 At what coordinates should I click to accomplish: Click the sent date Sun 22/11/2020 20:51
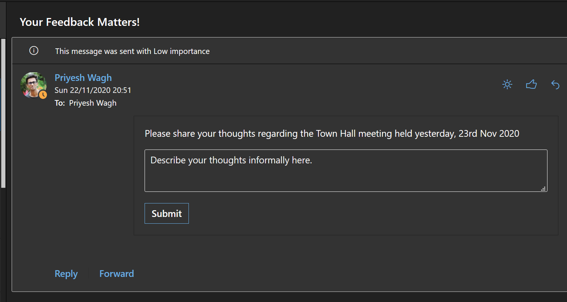click(x=93, y=90)
